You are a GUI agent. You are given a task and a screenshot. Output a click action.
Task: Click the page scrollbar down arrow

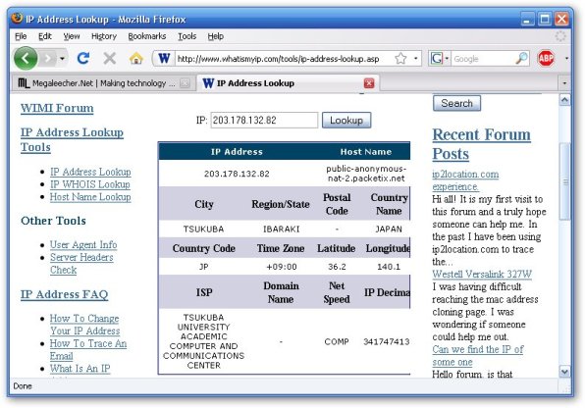[x=564, y=371]
